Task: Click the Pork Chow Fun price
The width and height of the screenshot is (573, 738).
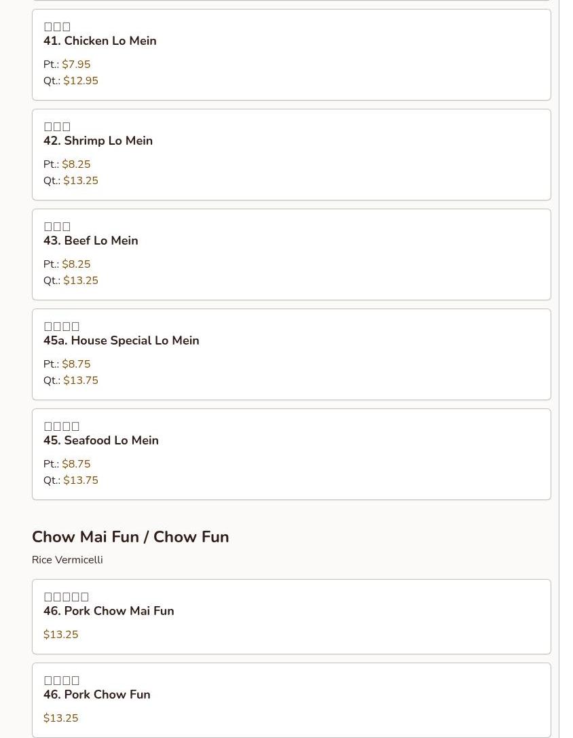Action: [60, 718]
